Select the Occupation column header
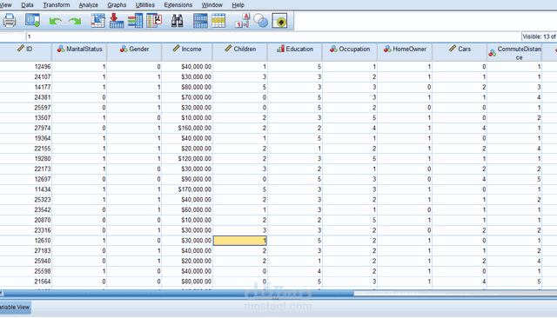The image size is (557, 318). tap(350, 52)
